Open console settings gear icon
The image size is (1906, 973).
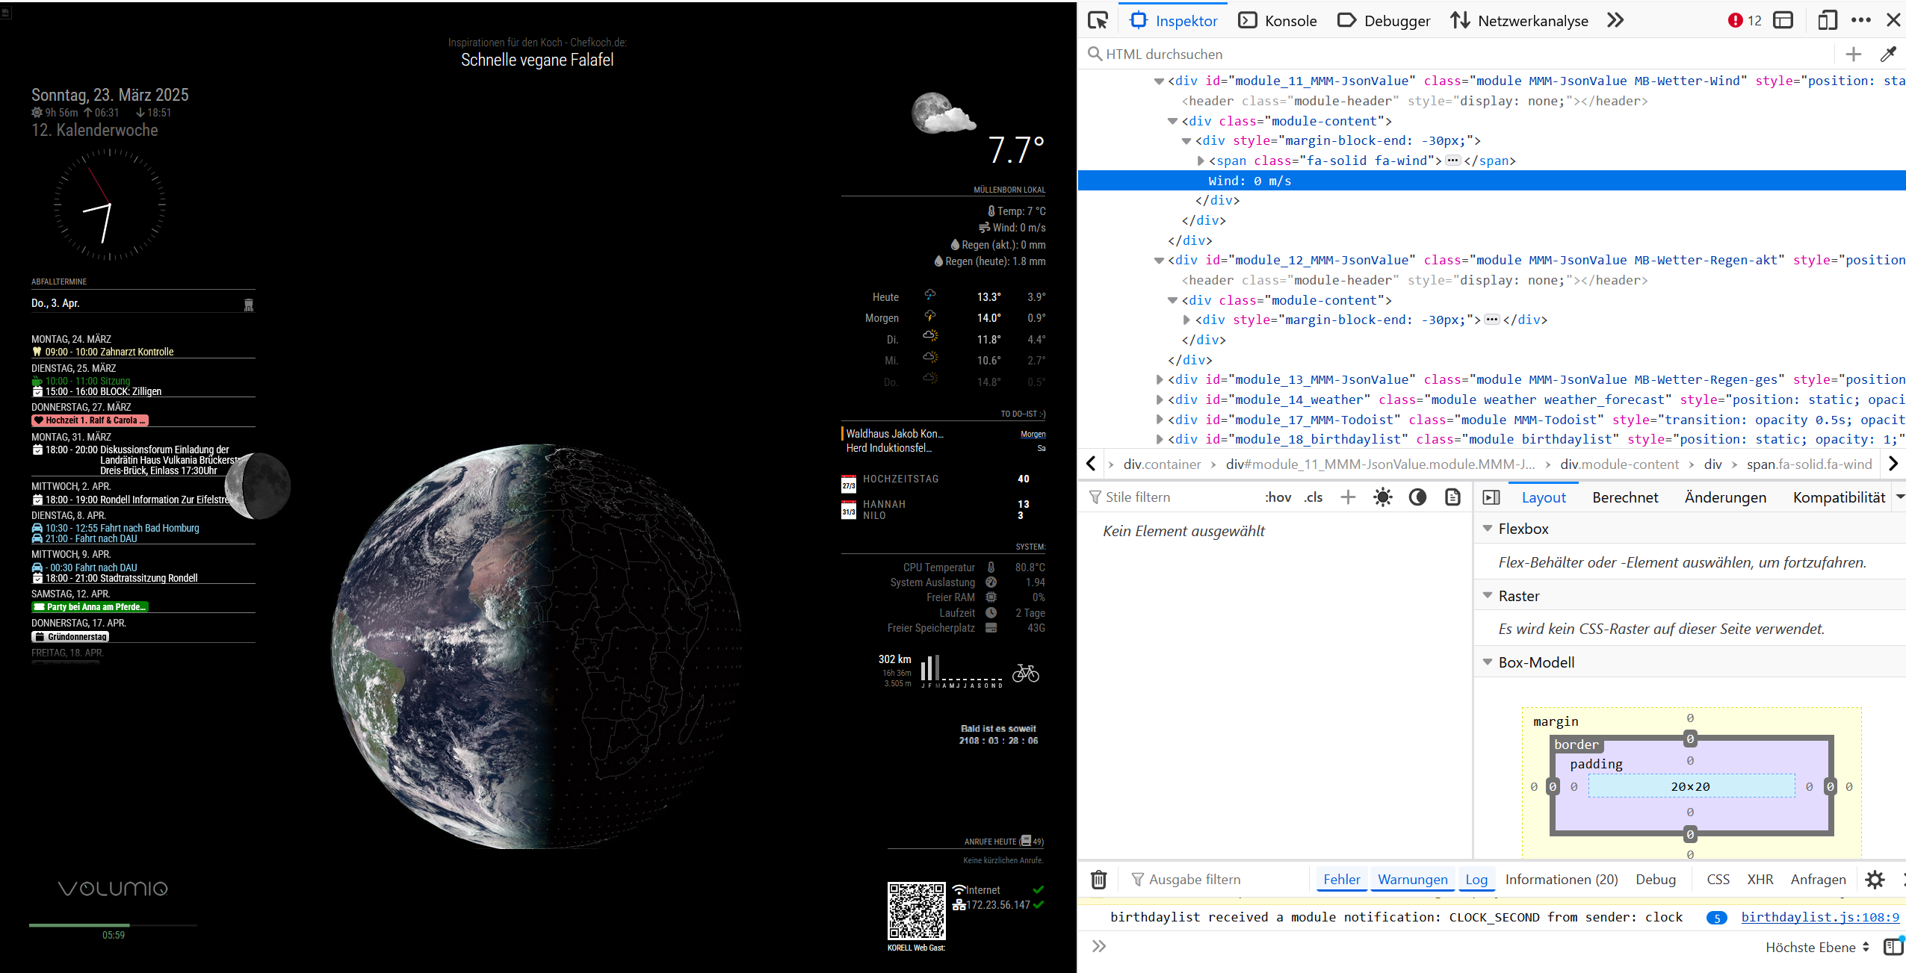[x=1875, y=880]
